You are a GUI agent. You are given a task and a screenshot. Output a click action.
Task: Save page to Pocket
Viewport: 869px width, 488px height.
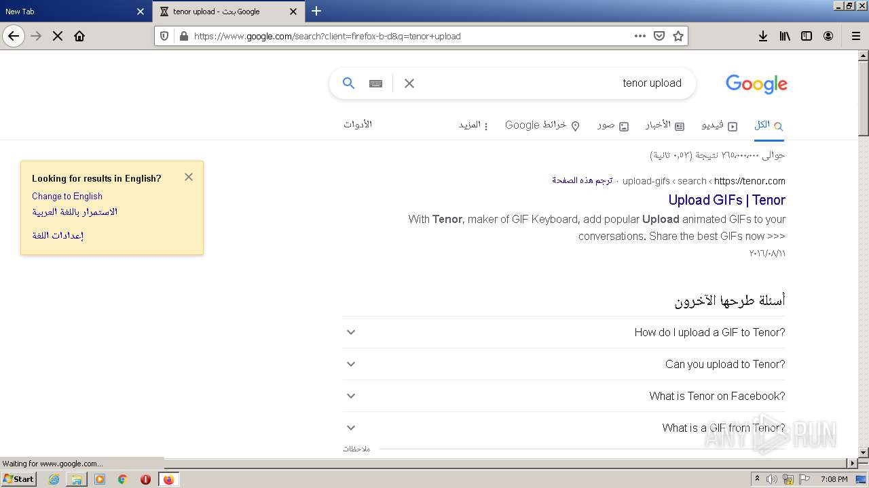point(659,36)
